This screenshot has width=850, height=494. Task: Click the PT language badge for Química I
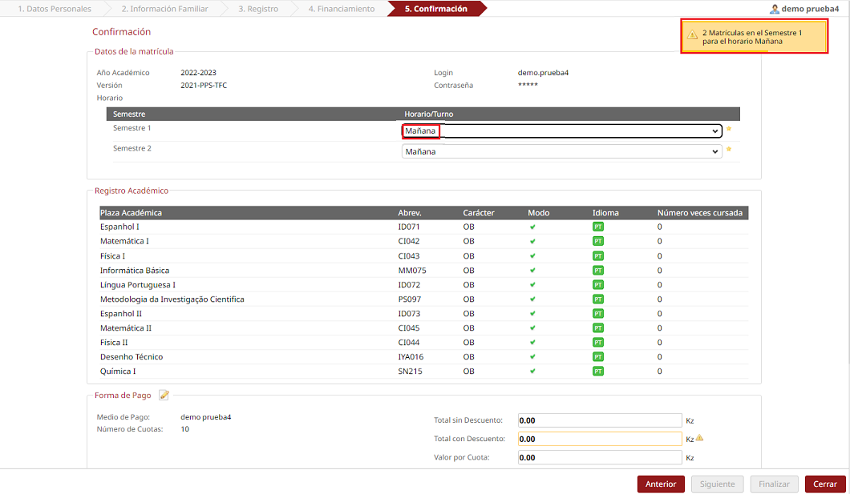tap(597, 372)
